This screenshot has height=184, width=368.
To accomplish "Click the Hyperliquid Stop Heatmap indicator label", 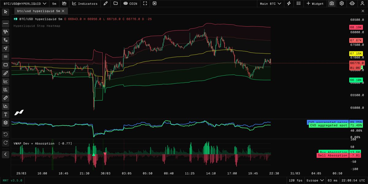I will pos(37,26).
